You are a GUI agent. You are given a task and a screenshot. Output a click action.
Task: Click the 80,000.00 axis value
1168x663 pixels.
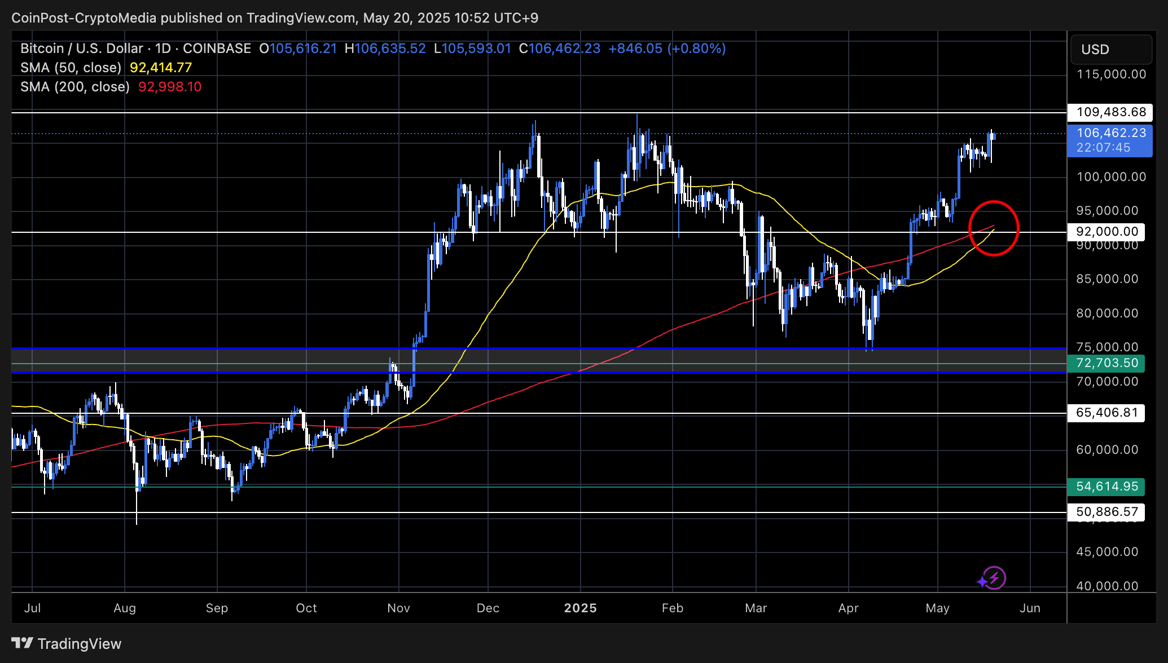point(1107,313)
